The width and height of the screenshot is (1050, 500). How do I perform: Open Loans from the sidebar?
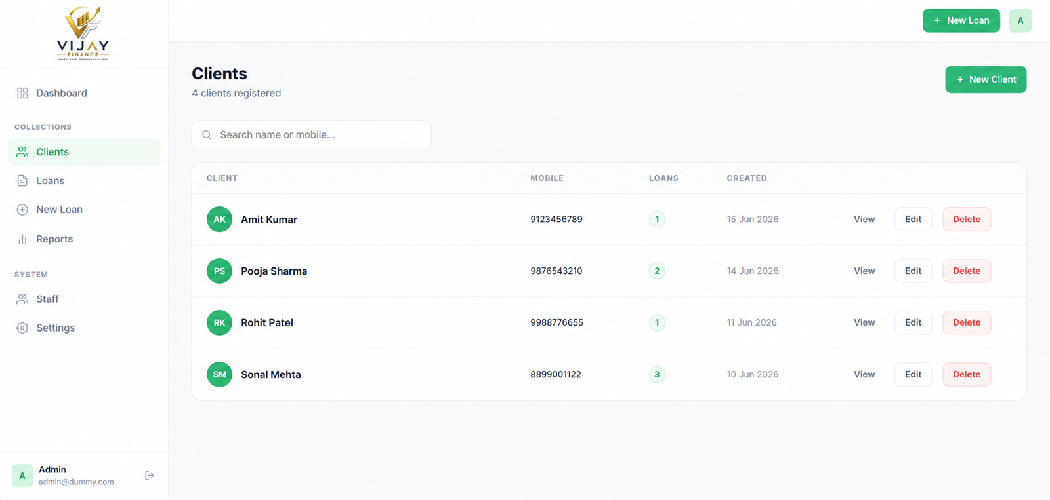[x=84, y=181]
